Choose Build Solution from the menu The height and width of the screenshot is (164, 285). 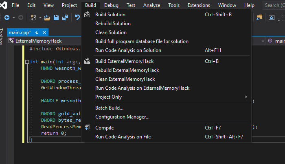point(166,15)
